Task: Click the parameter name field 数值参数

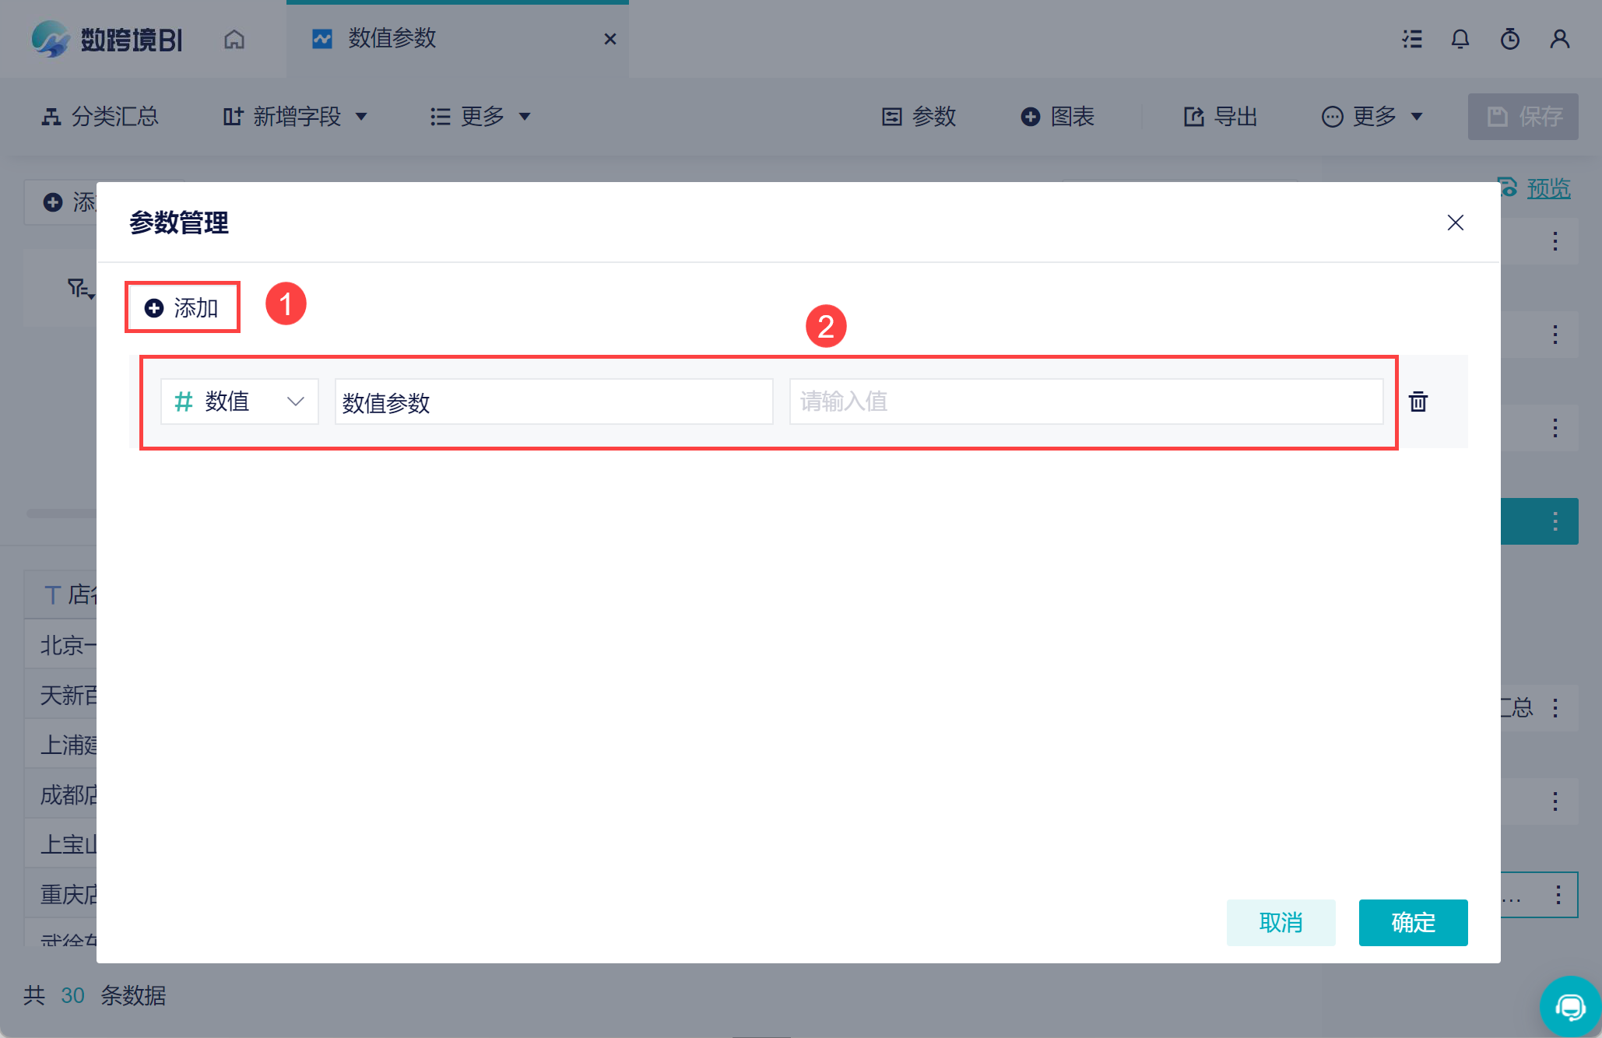Action: [x=553, y=402]
